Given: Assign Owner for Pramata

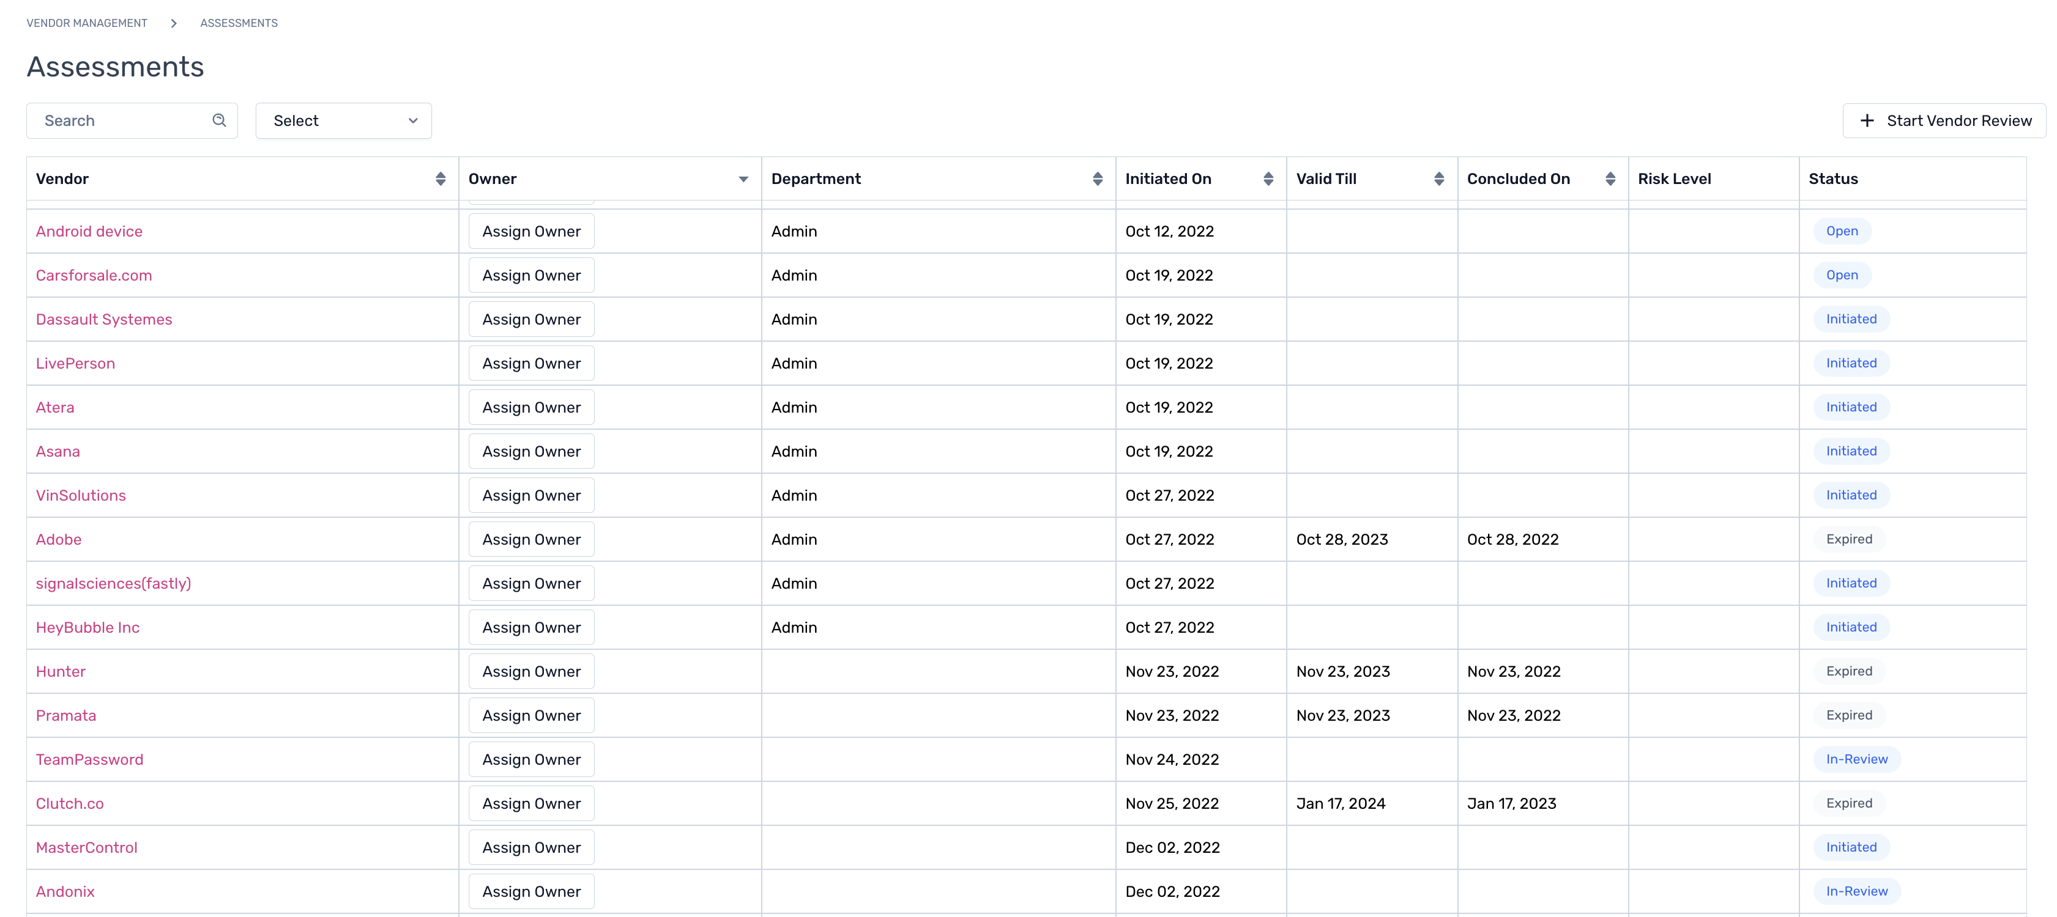Looking at the screenshot, I should tap(531, 716).
